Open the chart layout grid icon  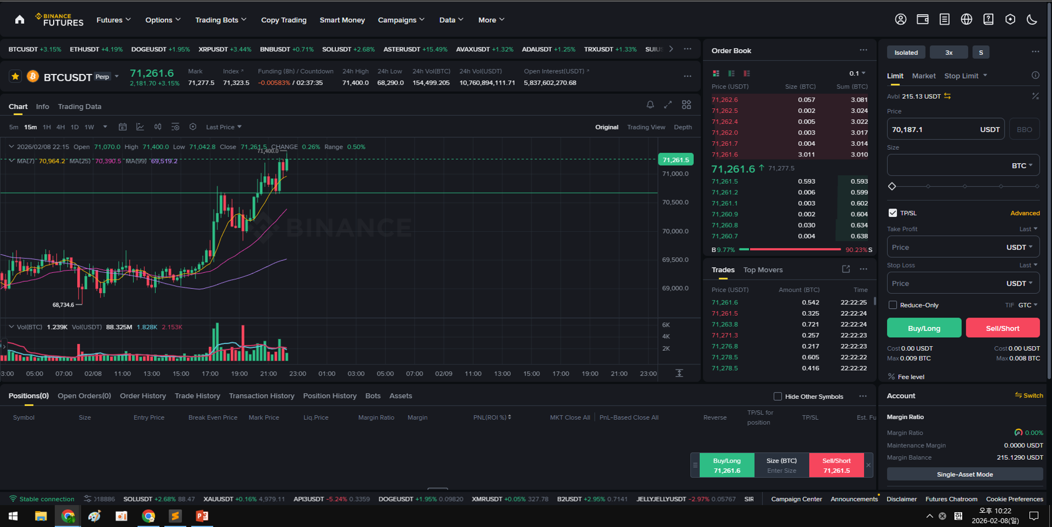click(686, 105)
